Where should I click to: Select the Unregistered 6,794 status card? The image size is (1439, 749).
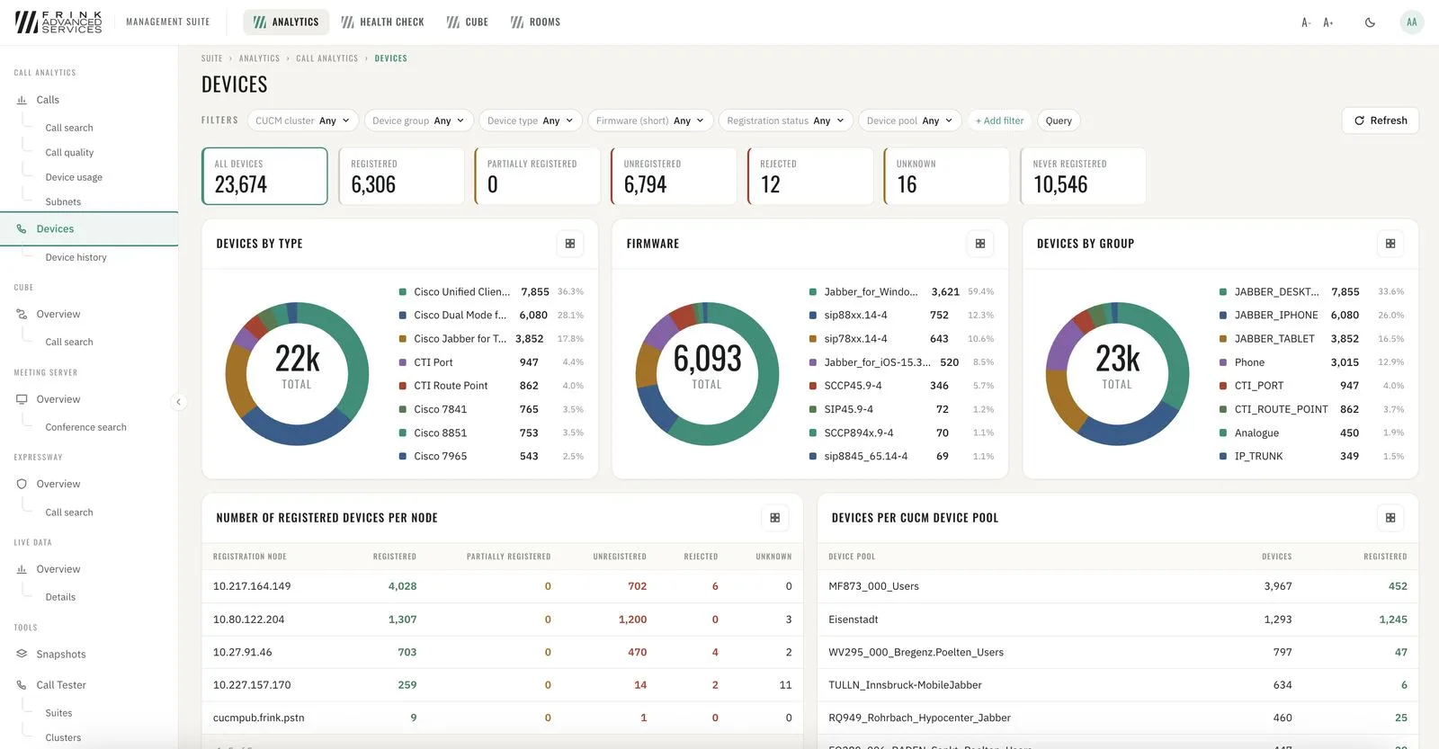(674, 176)
